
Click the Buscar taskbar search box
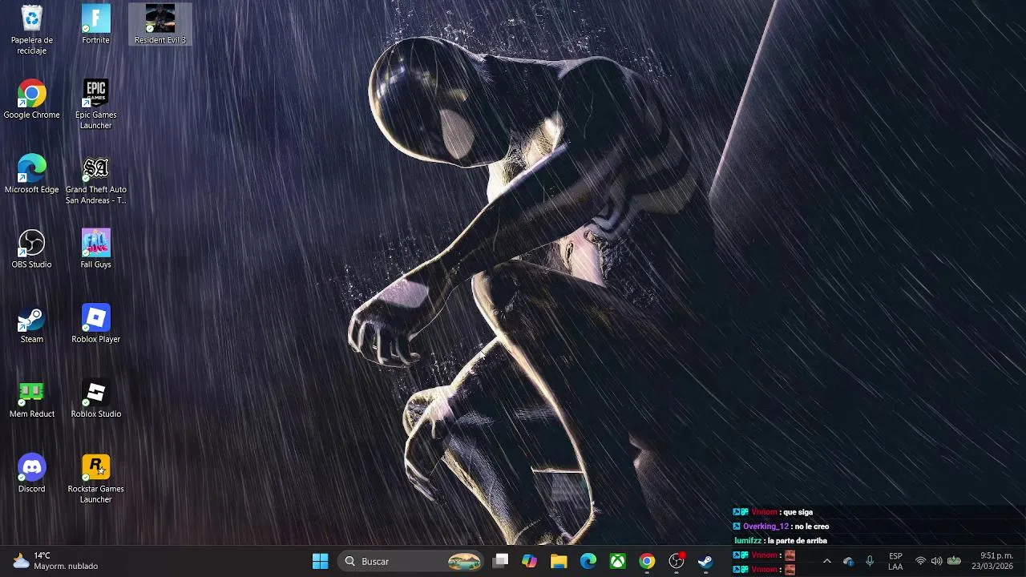[x=411, y=561]
